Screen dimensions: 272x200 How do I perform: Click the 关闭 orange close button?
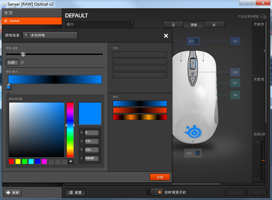[160, 177]
